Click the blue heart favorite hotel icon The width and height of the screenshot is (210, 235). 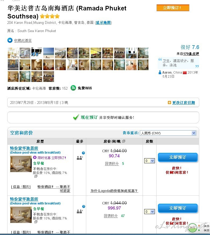(10, 40)
